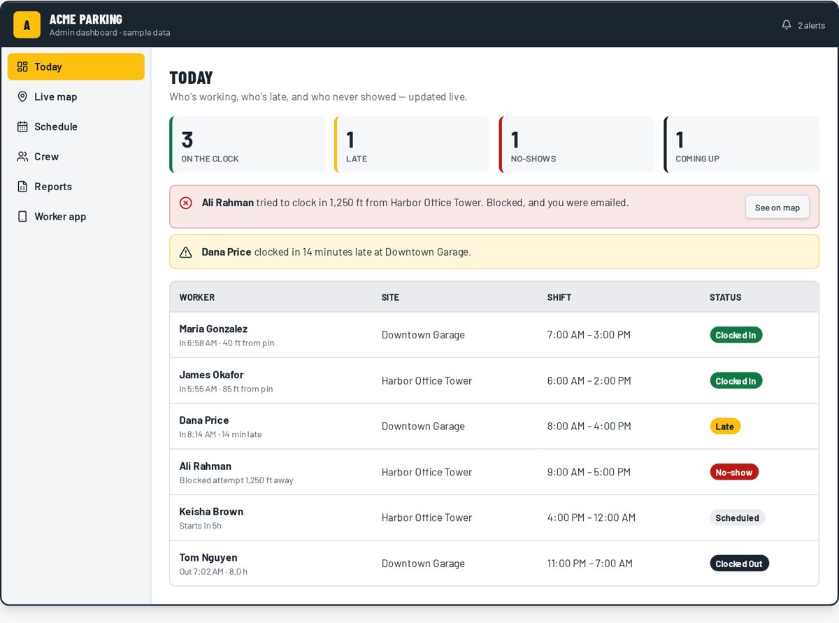The height and width of the screenshot is (623, 839).
Task: Select Worker app in sidebar
Action: coord(76,217)
